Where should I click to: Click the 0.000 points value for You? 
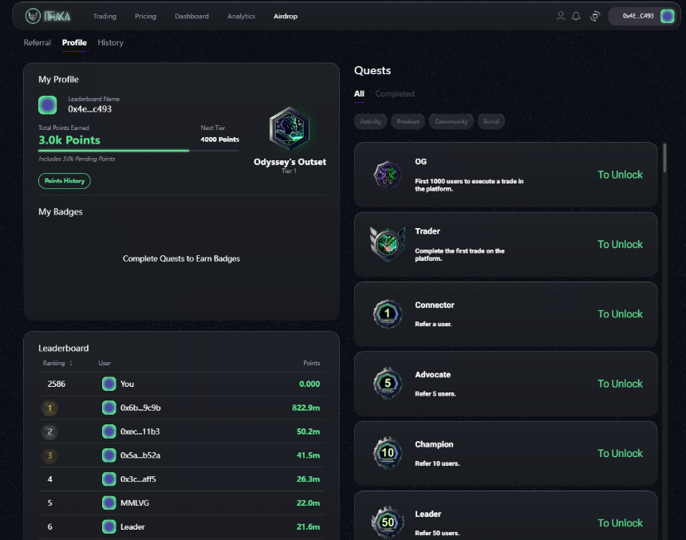point(309,384)
